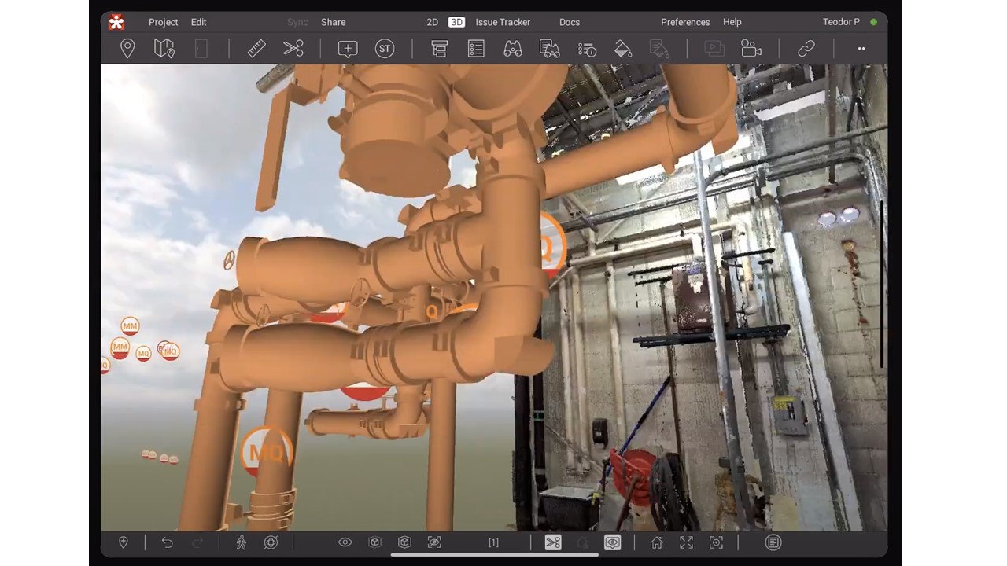Select the ruler measure tool
Image resolution: width=1007 pixels, height=566 pixels.
[x=256, y=49]
